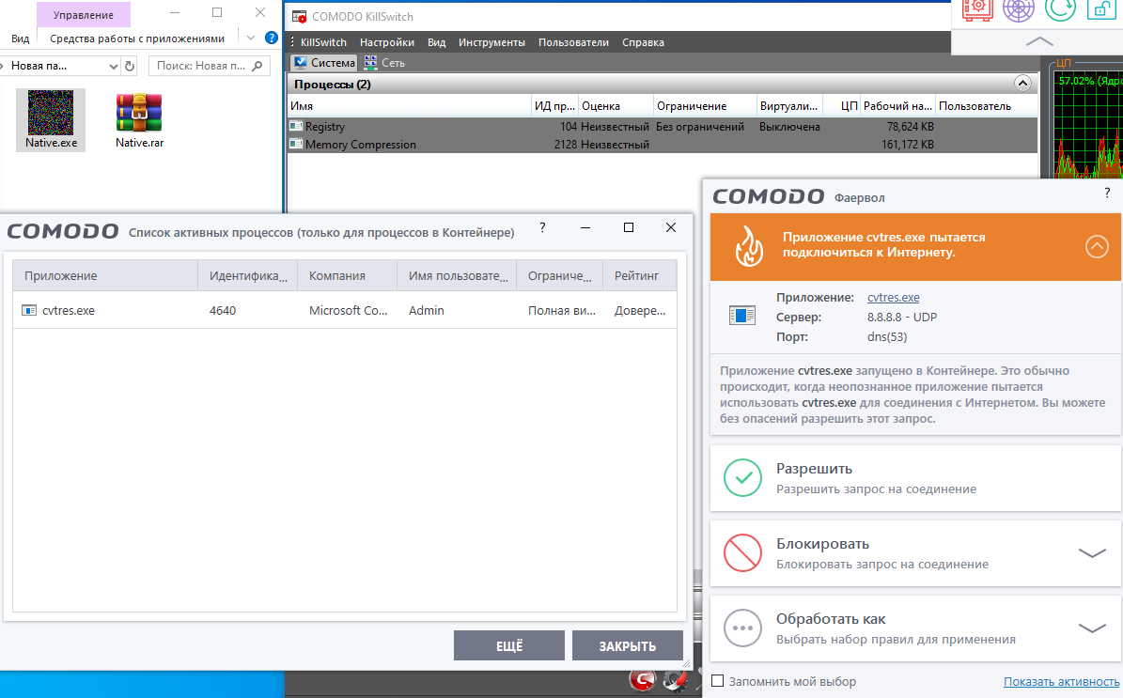The width and height of the screenshot is (1123, 698).
Task: Expand the Обработать как rule set chevron
Action: (x=1092, y=628)
